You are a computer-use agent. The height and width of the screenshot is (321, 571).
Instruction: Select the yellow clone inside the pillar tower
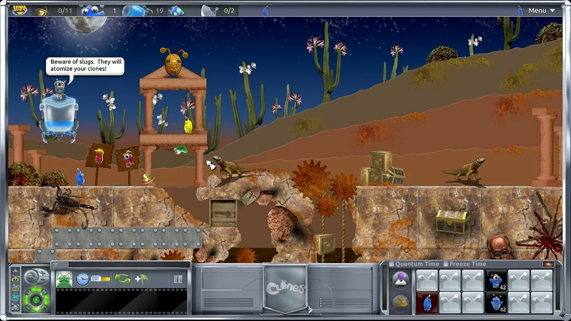click(x=188, y=125)
